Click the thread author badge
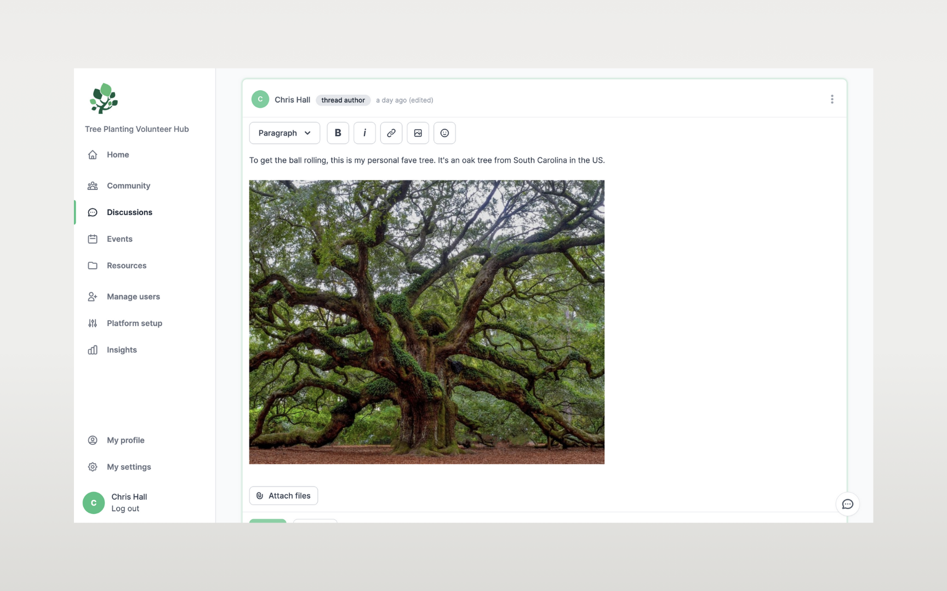The image size is (947, 591). pyautogui.click(x=343, y=100)
